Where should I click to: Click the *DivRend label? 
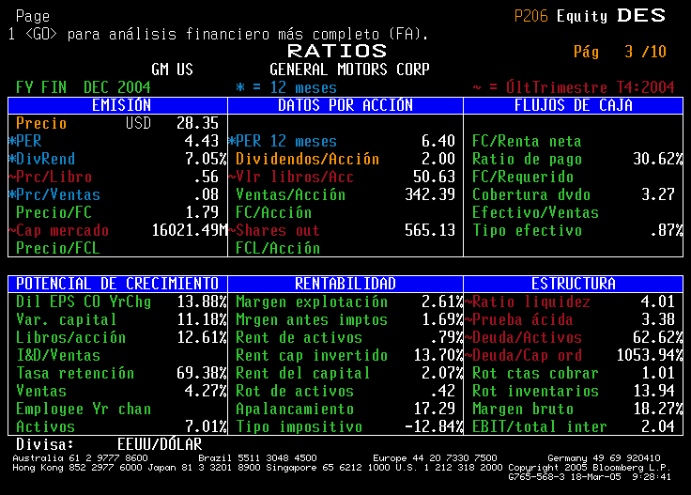coord(42,159)
